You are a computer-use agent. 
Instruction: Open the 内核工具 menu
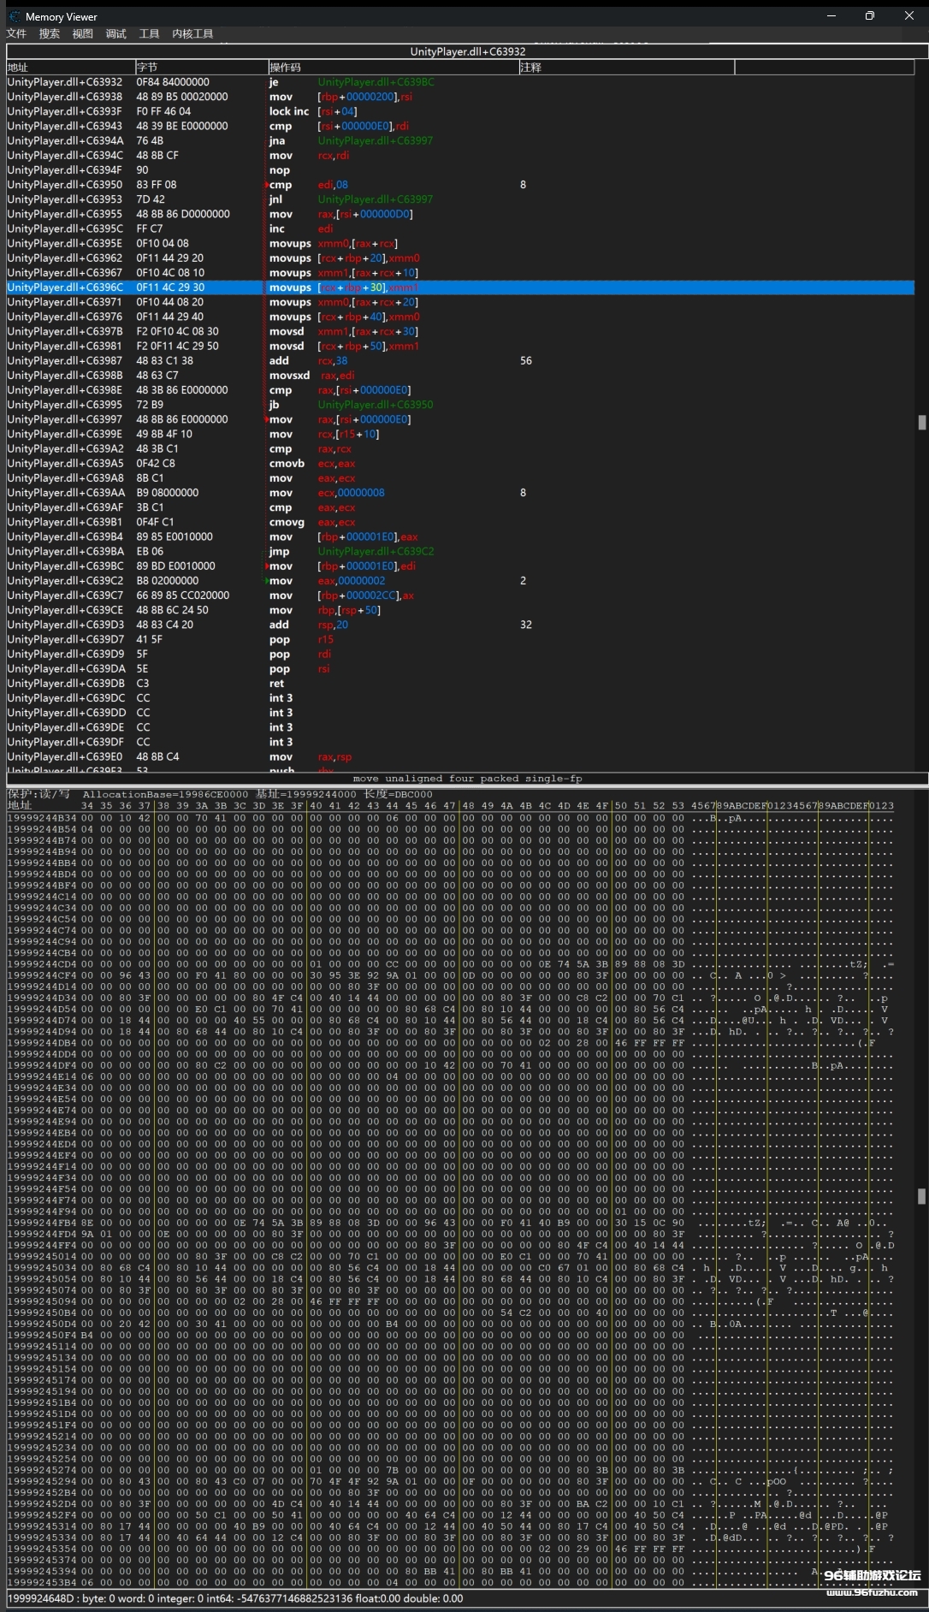(x=192, y=33)
